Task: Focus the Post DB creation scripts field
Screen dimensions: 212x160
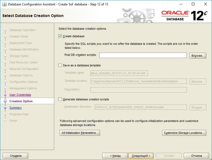Action: coord(143,56)
